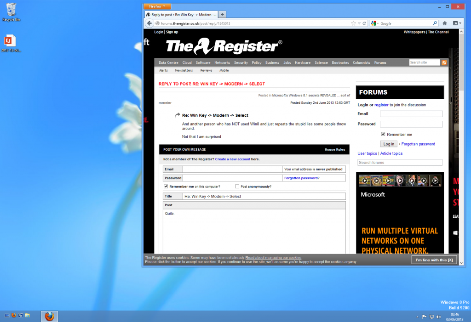Play the fourth video thumbnail in the ad
The height and width of the screenshot is (322, 471).
pyautogui.click(x=400, y=181)
